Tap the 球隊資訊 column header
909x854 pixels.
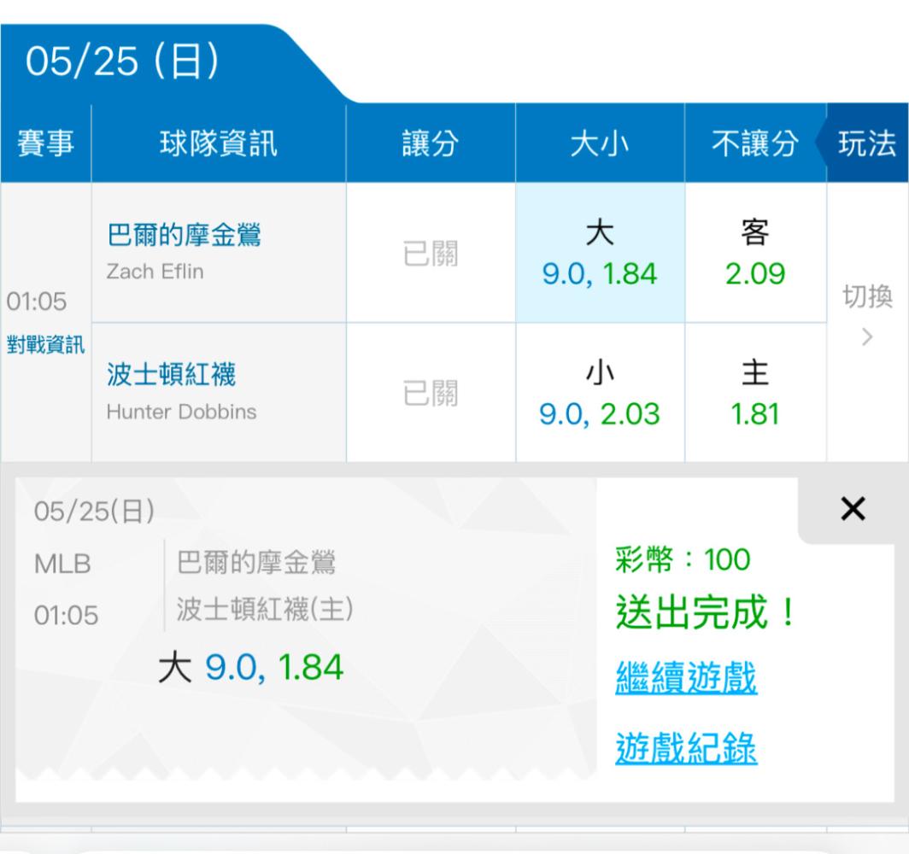219,144
